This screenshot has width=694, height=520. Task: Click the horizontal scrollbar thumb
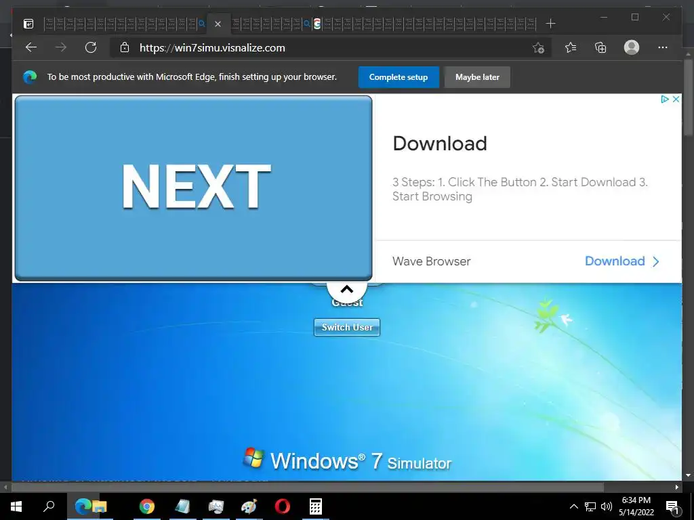pyautogui.click(x=308, y=487)
